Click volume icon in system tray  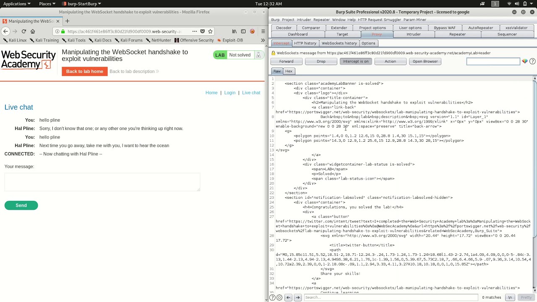(517, 4)
